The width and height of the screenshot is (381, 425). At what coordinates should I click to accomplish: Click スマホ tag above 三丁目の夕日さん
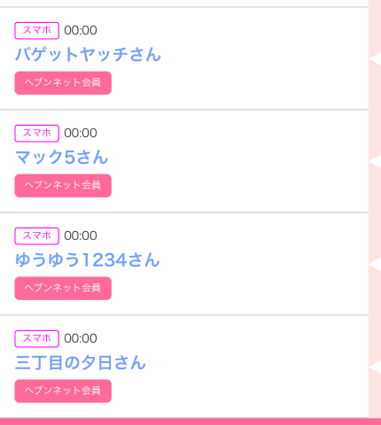tap(37, 338)
